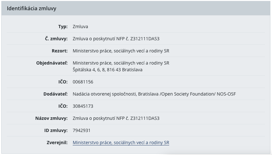Viewport: 272px width, 155px height.
Task: Click the Dodávateľ Open Society Foundation name
Action: [154, 94]
